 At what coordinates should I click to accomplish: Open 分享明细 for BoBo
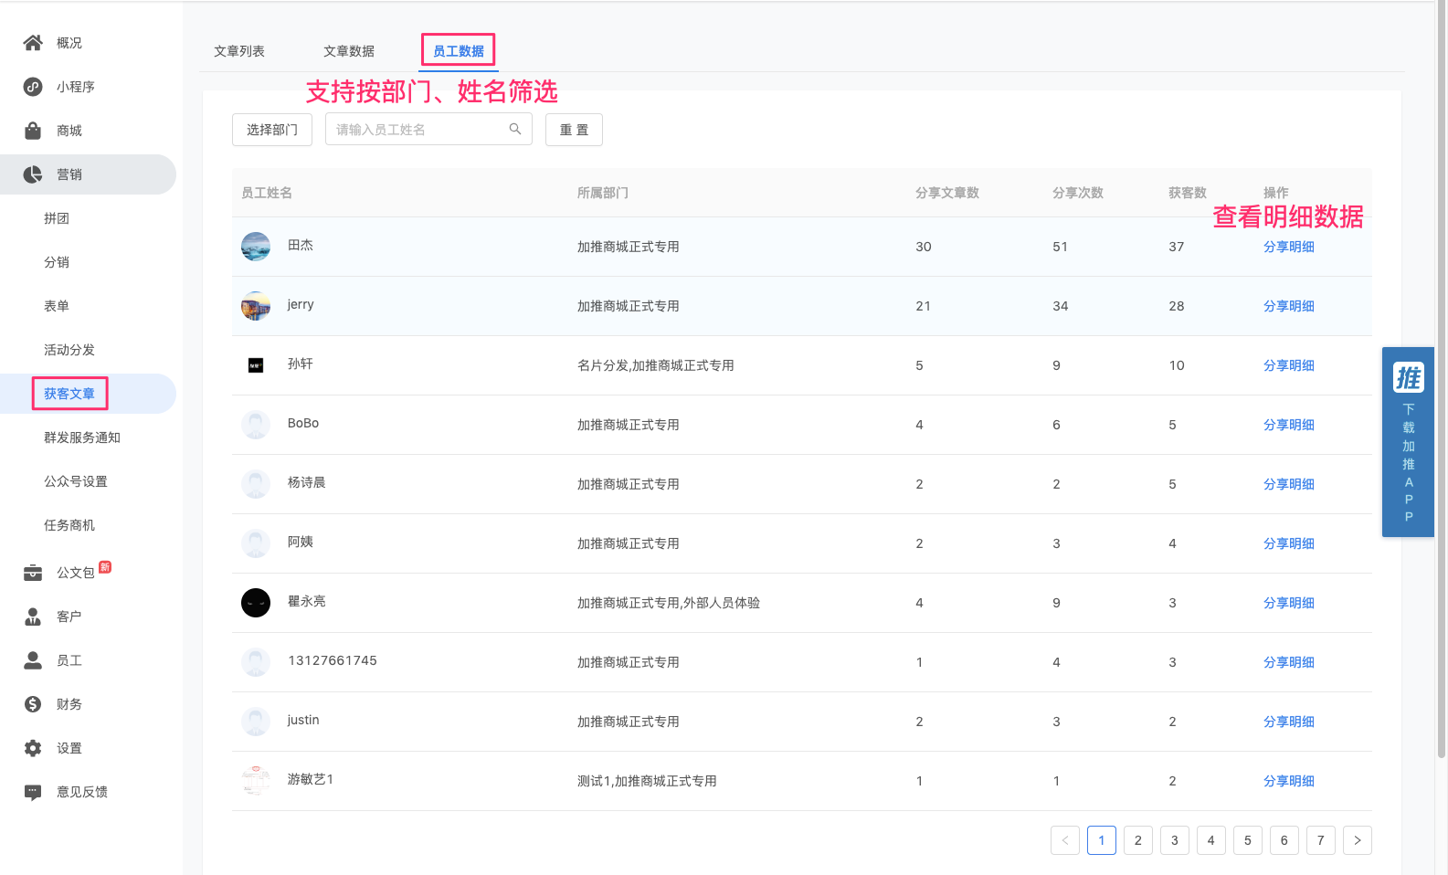point(1288,425)
